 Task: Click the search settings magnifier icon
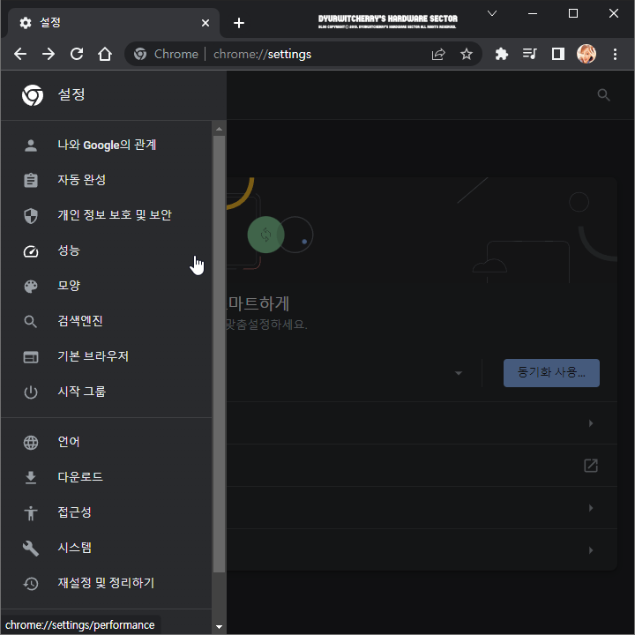603,94
